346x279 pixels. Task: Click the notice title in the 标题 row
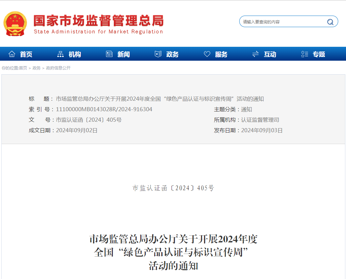pyautogui.click(x=160, y=99)
